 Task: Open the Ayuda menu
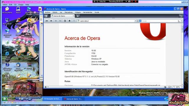(97, 12)
